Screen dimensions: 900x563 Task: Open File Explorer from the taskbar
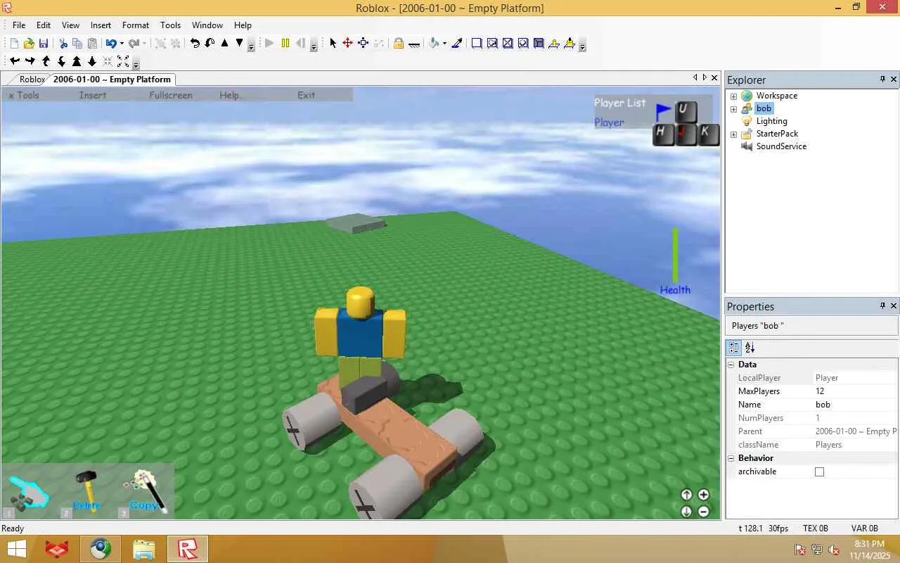[143, 549]
